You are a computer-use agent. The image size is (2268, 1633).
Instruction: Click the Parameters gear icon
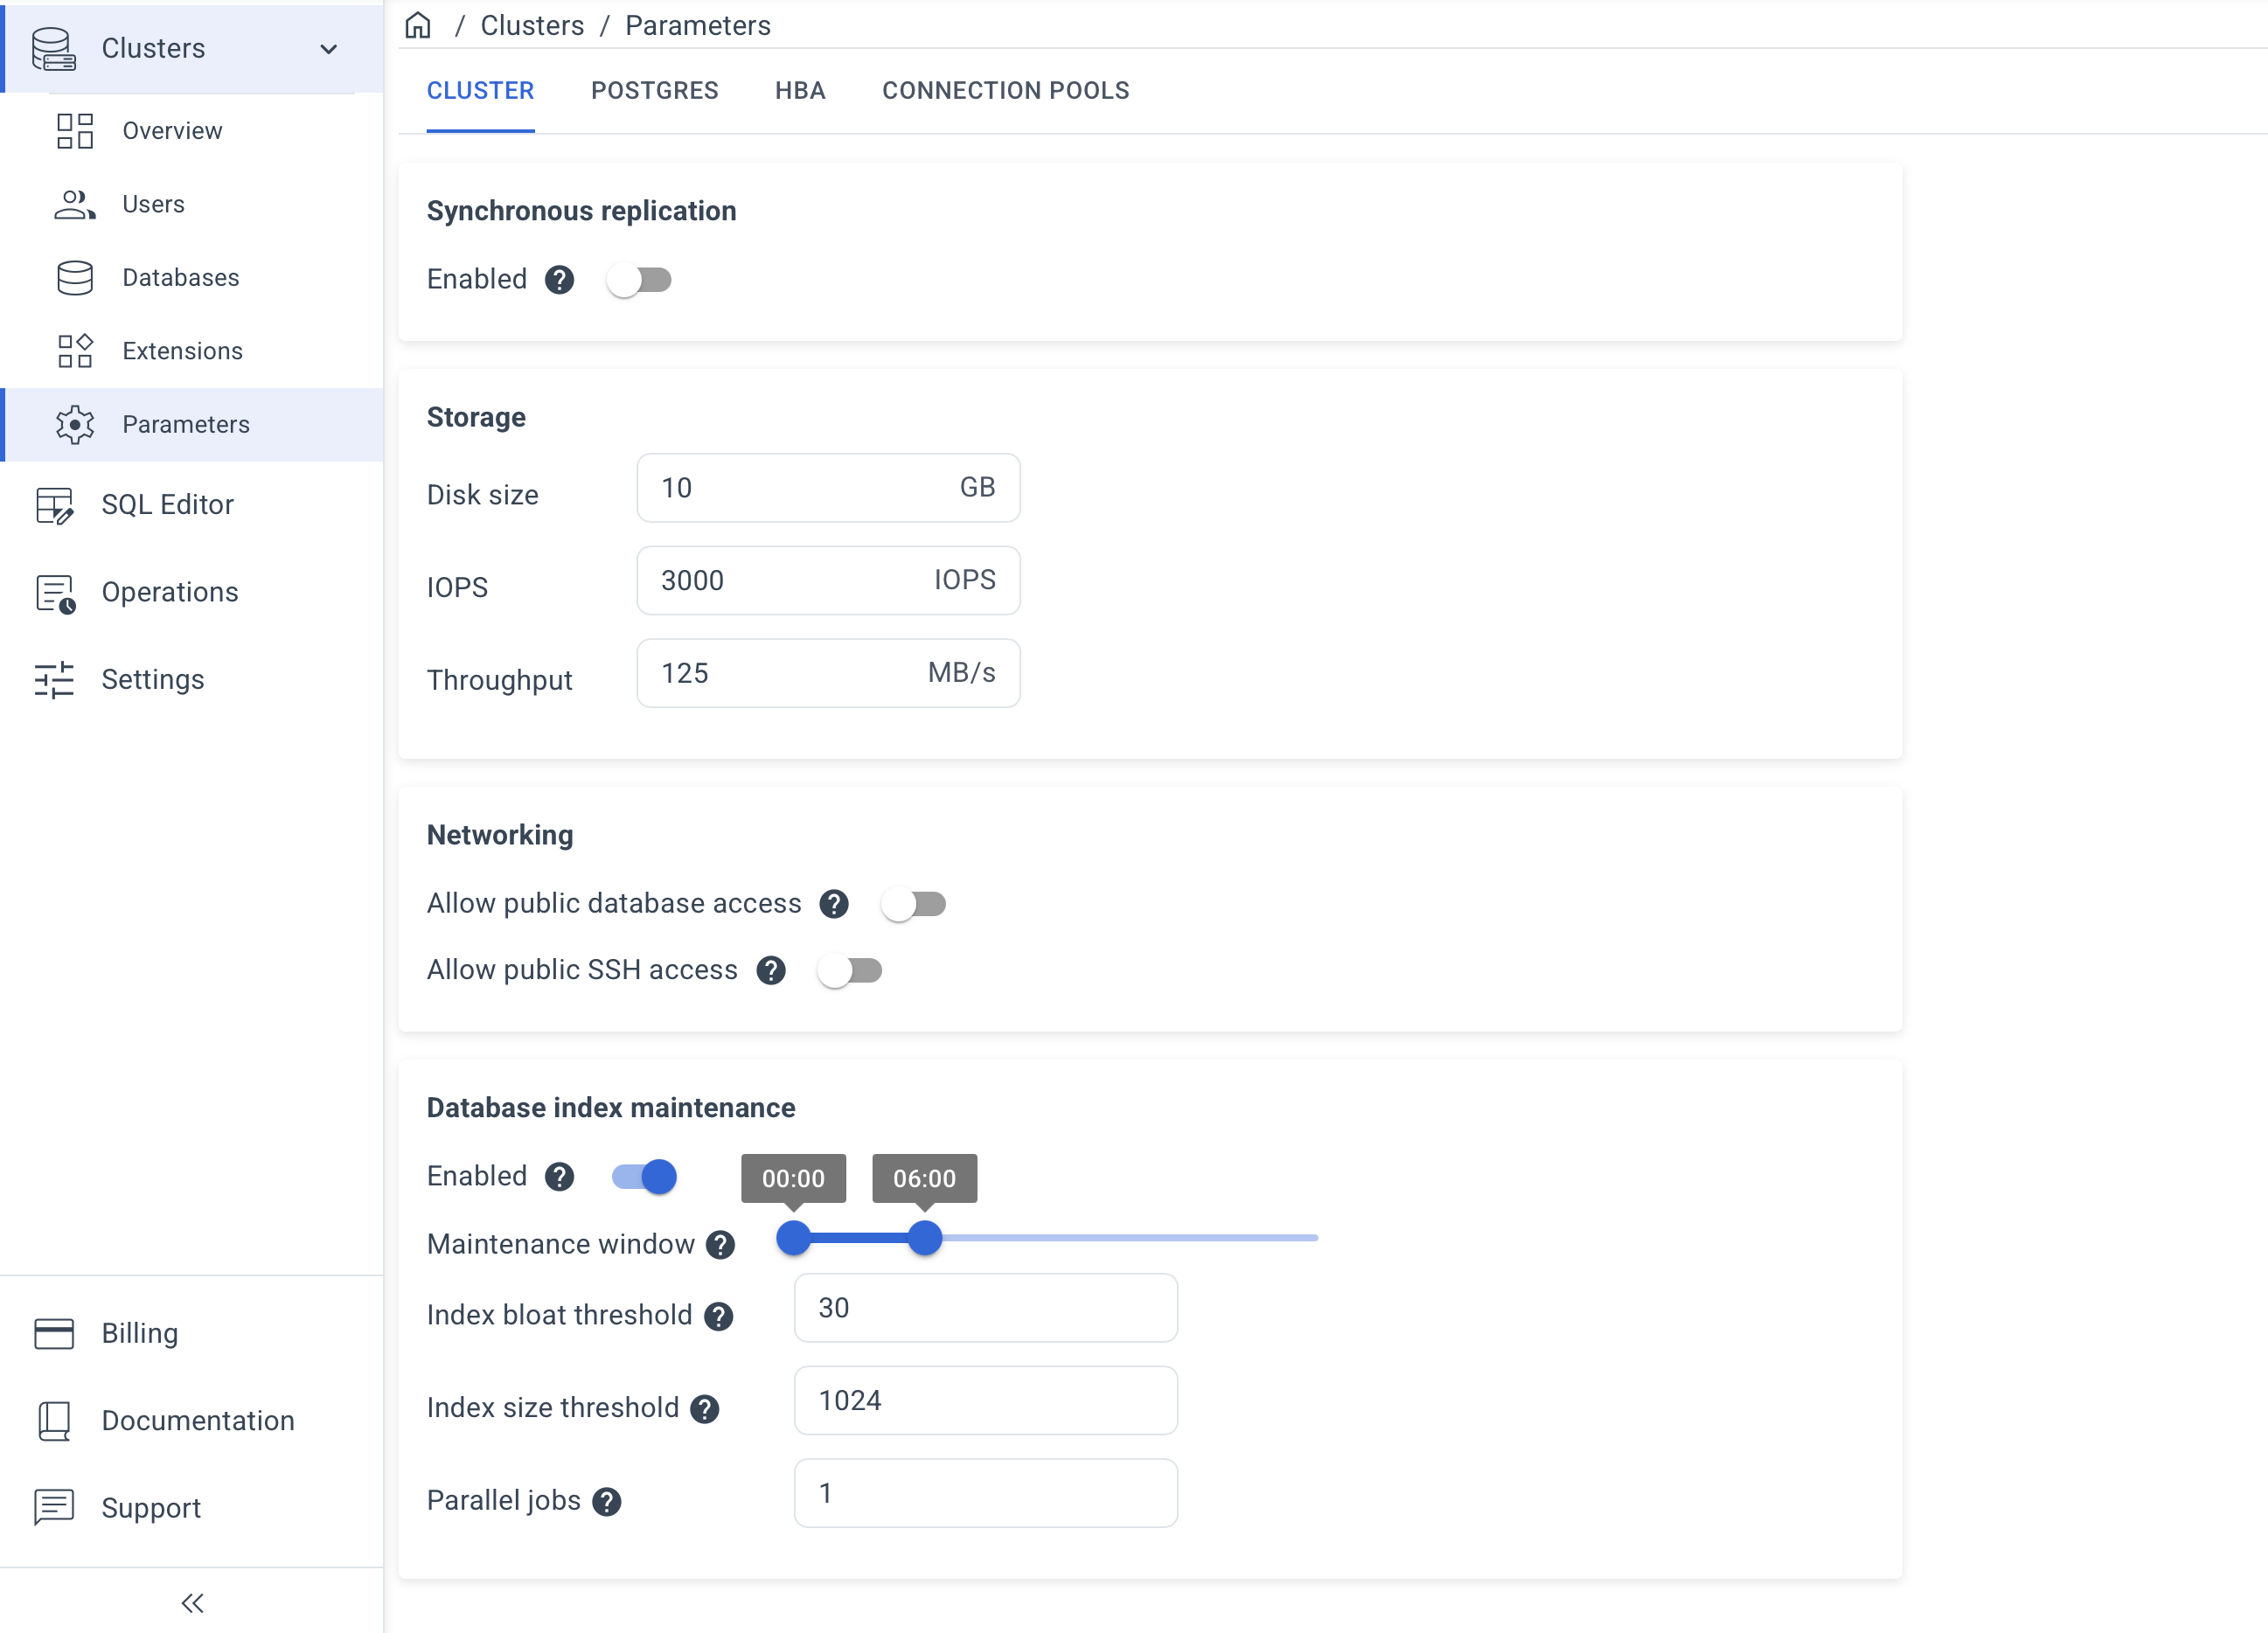pos(75,425)
